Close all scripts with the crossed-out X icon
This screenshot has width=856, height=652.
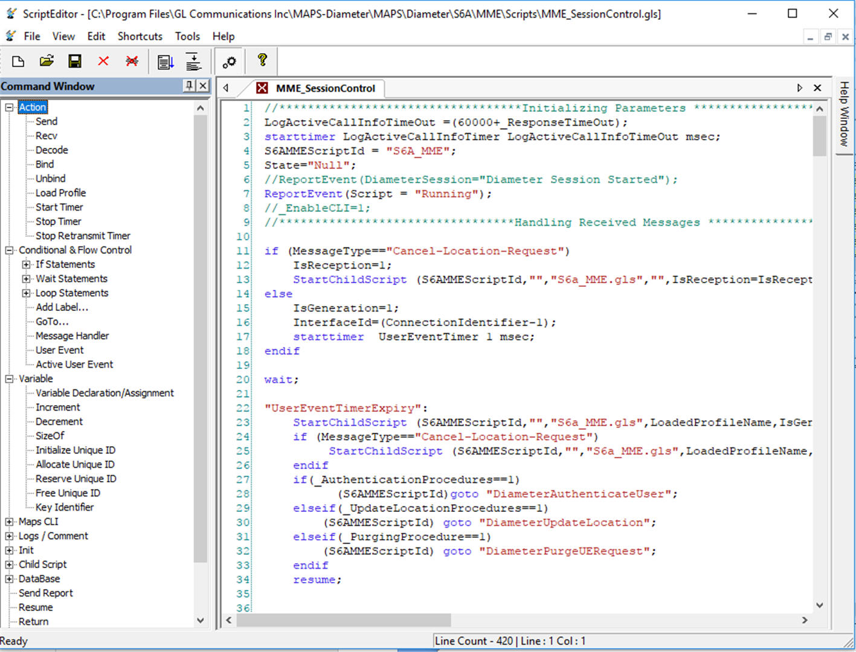click(132, 61)
